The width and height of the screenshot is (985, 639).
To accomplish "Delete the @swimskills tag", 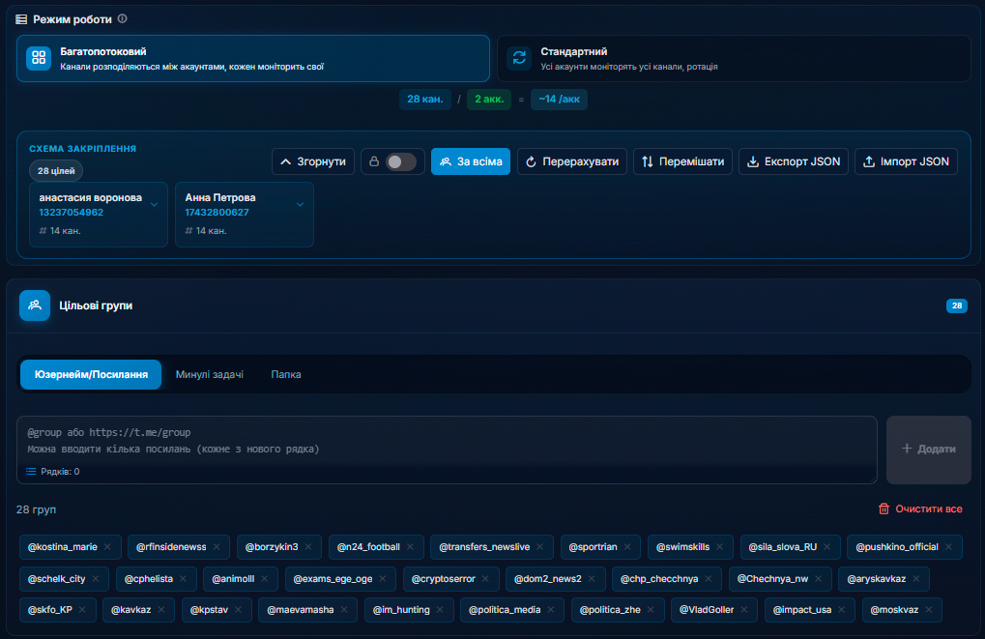I will [720, 546].
